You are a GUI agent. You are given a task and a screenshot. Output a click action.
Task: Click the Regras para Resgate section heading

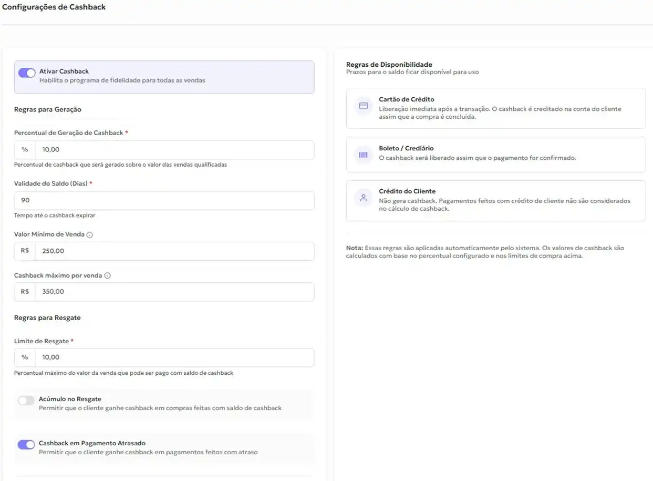click(47, 318)
